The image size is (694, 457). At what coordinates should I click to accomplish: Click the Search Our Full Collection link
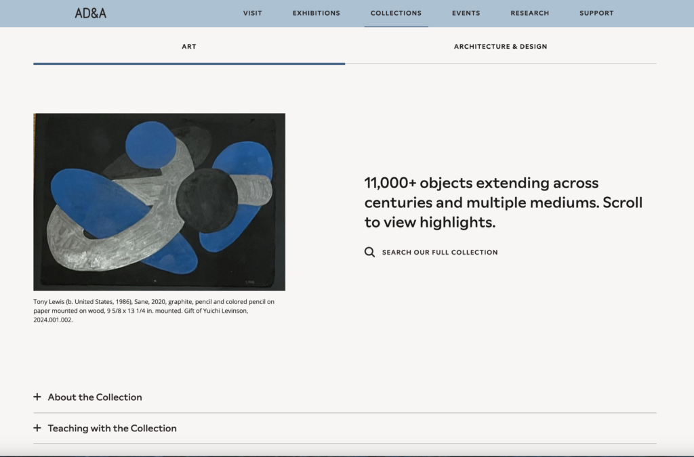click(x=440, y=253)
